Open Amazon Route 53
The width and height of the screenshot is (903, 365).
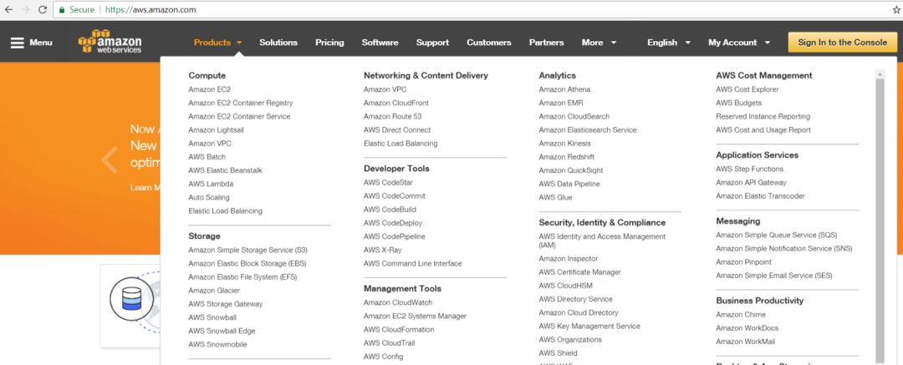tap(392, 116)
